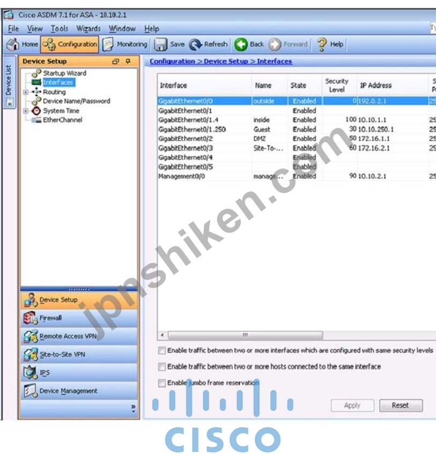Viewport: 436px width, 454px height.
Task: Click the IP address 172.16.1.1 cell
Action: pyautogui.click(x=393, y=139)
